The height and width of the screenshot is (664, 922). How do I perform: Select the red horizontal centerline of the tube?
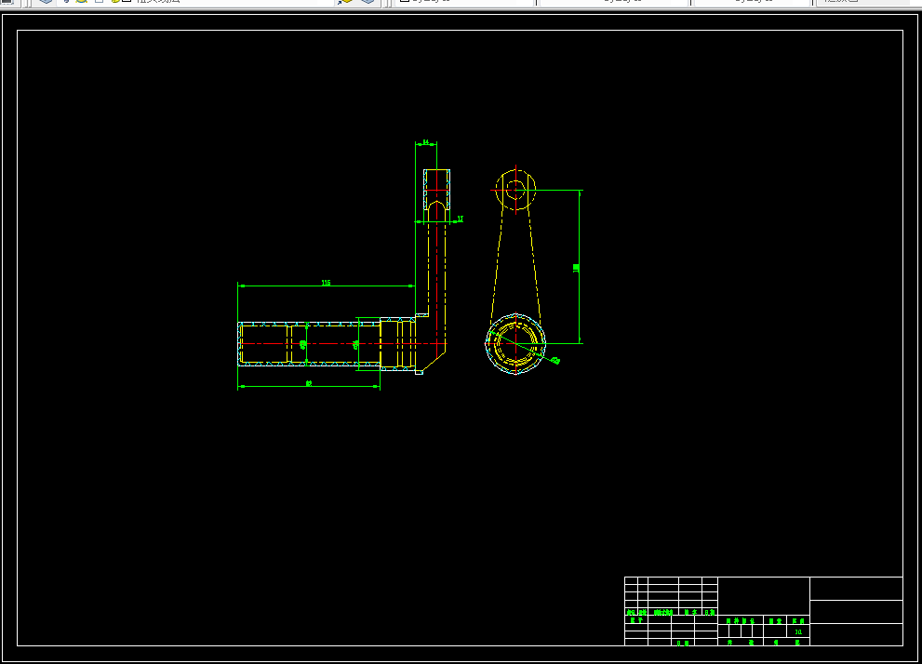342,344
